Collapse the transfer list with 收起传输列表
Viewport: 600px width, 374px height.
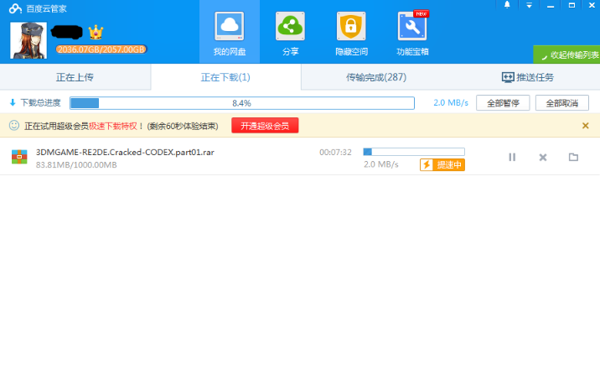[566, 55]
